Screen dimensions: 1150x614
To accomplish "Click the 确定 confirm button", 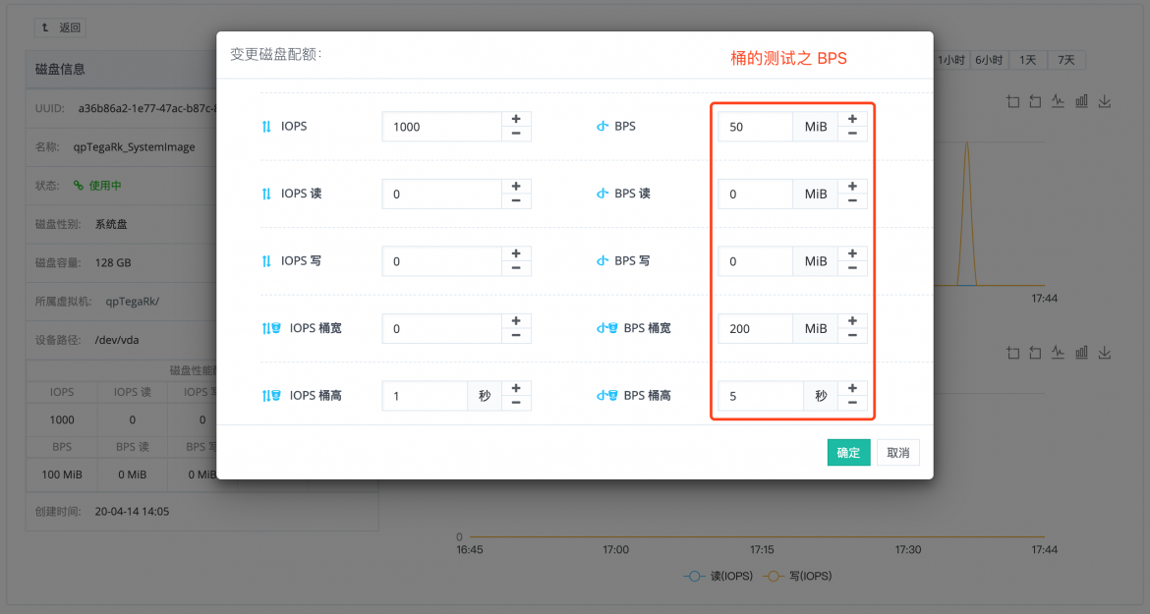I will pos(848,453).
